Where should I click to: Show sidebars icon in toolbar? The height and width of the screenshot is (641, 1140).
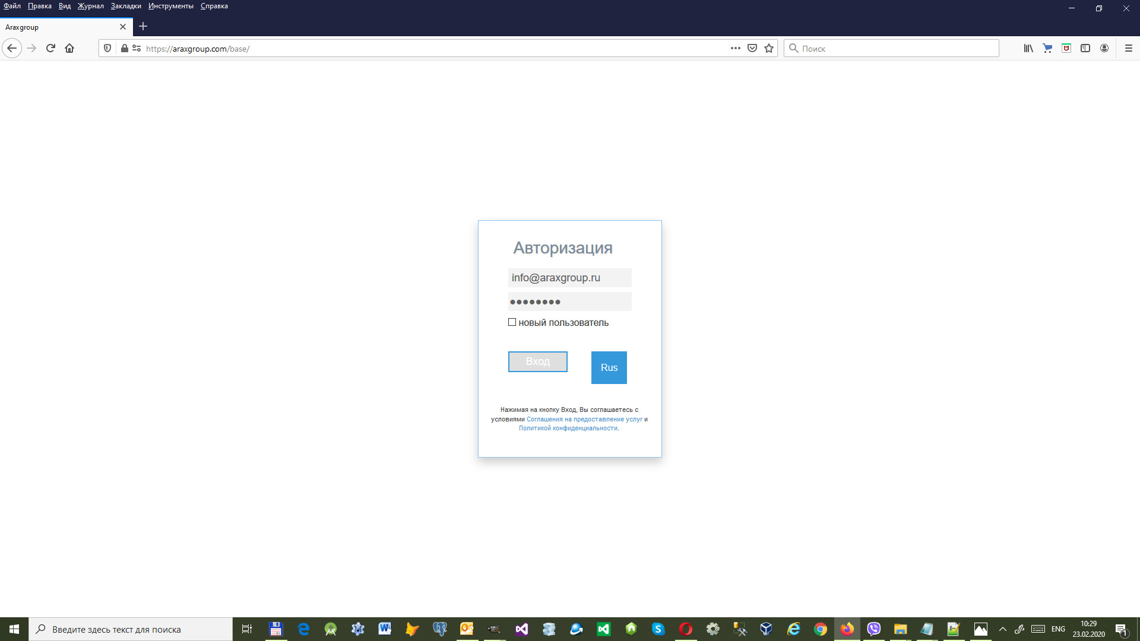pyautogui.click(x=1085, y=49)
